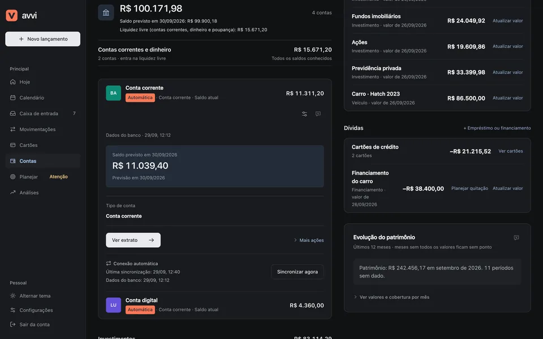The height and width of the screenshot is (339, 543).
Task: Expand Ver valores e cobertura por mês
Action: coord(391,297)
